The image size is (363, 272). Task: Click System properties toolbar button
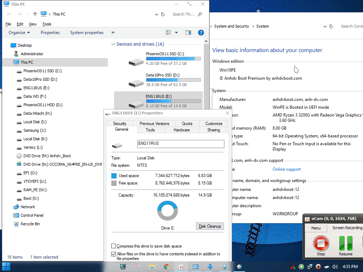pyautogui.click(x=87, y=33)
